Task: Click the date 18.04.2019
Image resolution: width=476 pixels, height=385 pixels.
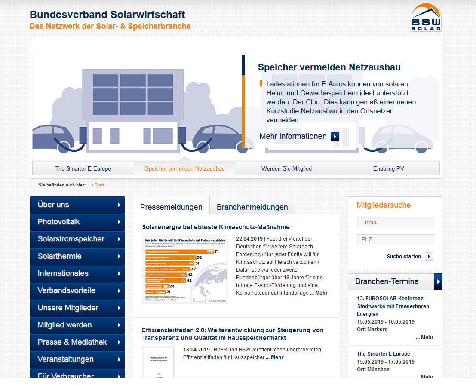Action: click(197, 350)
